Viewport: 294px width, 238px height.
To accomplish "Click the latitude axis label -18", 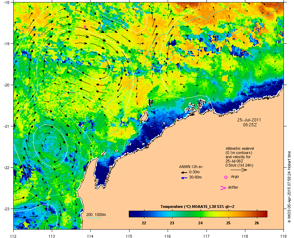I will (x=6, y=2).
